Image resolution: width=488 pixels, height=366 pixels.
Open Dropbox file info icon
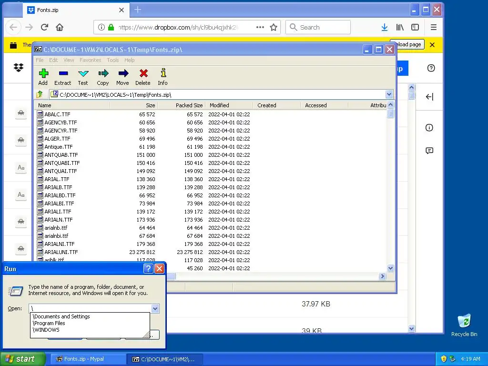pos(429,128)
